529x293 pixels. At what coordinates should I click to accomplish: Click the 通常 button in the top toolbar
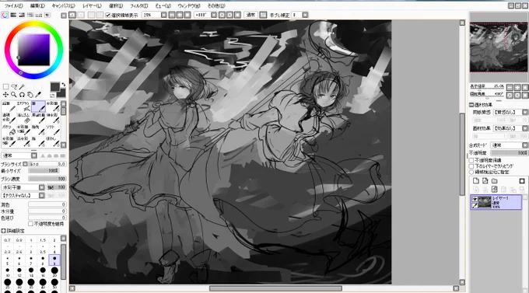pyautogui.click(x=250, y=15)
